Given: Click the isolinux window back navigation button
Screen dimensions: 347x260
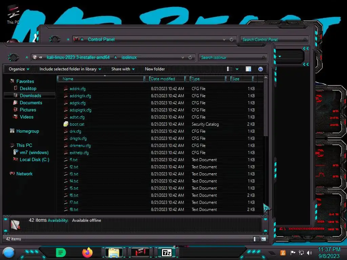Looking at the screenshot, I should click(13, 58).
